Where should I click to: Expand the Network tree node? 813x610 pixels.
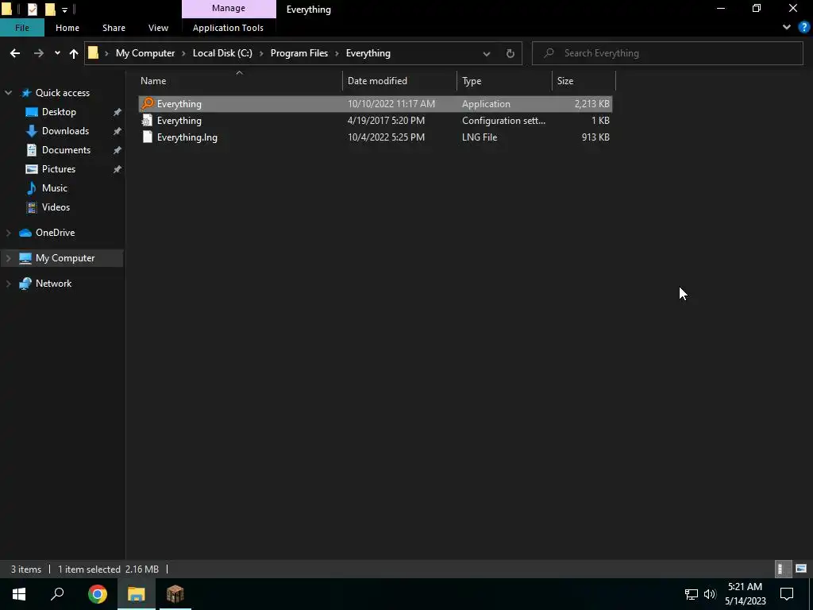coord(8,284)
